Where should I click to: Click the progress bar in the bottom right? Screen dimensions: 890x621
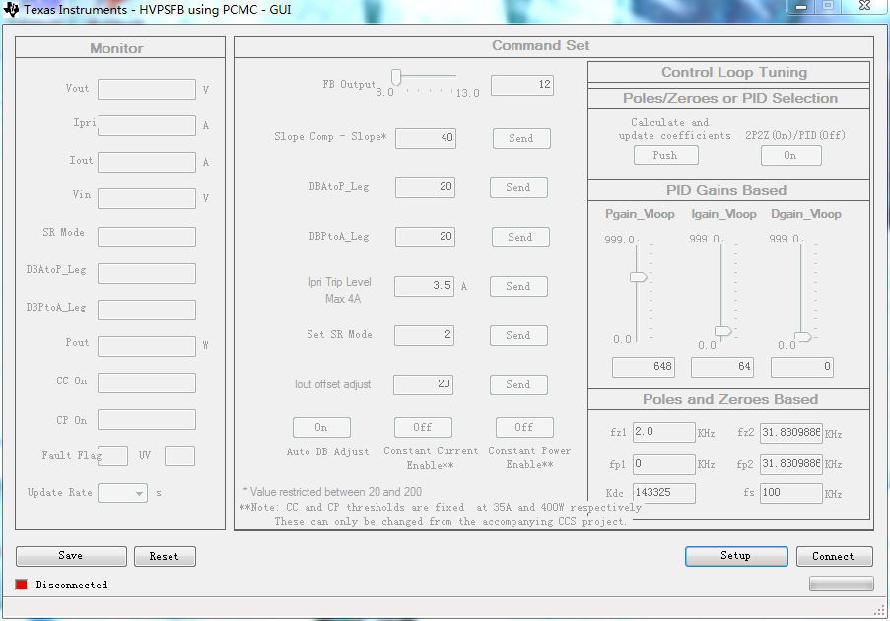click(841, 584)
